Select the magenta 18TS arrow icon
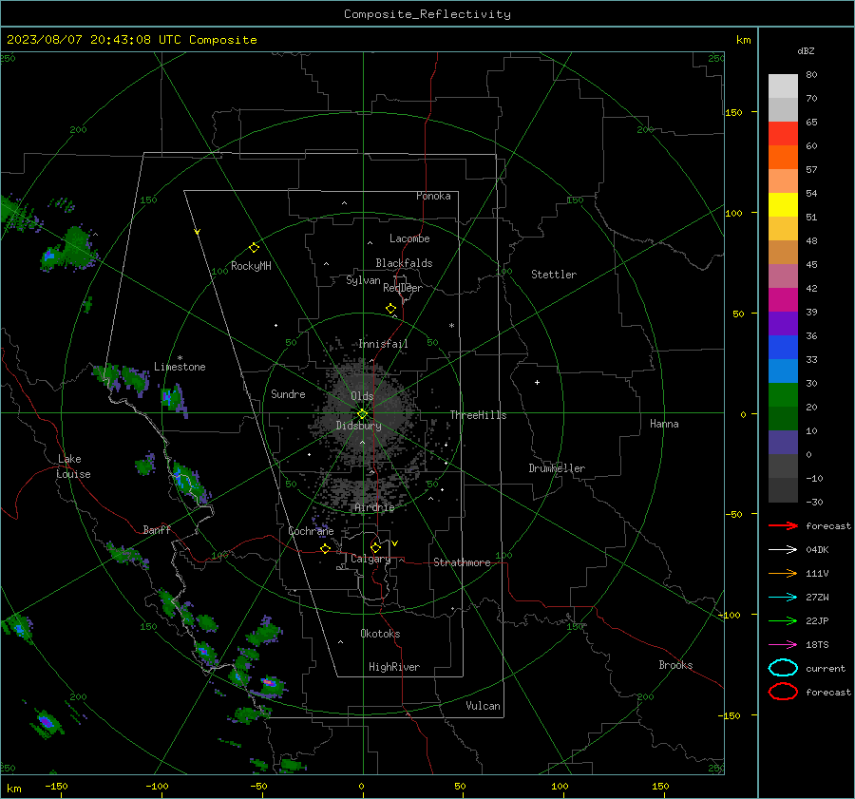Image resolution: width=855 pixels, height=799 pixels. coord(783,645)
